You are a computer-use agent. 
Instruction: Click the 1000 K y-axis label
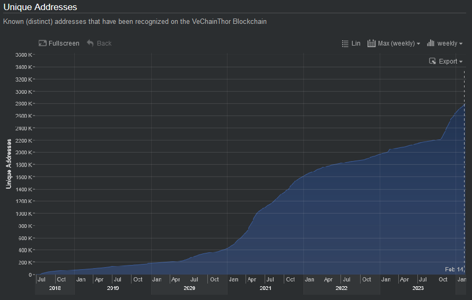pyautogui.click(x=23, y=214)
